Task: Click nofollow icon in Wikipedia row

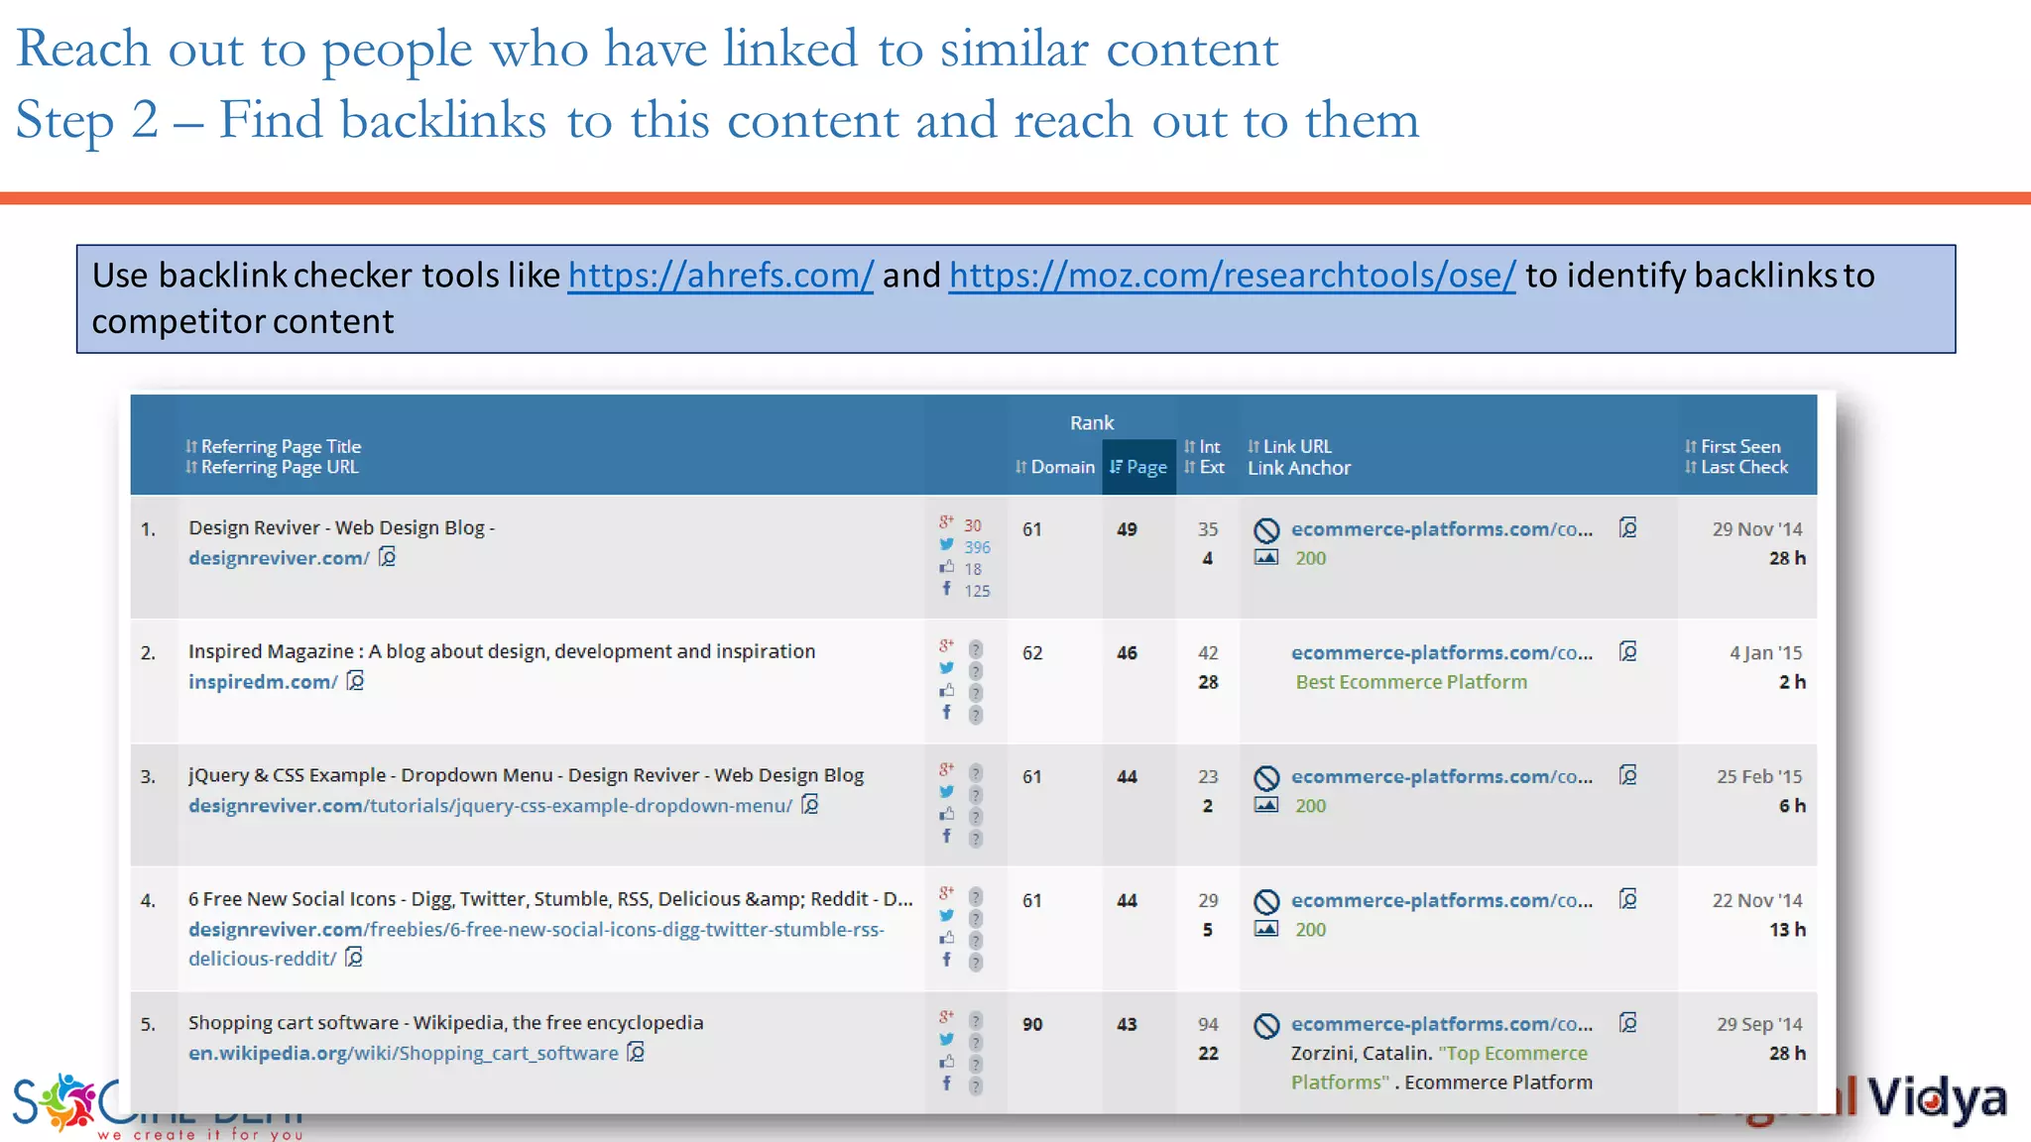Action: [1266, 1026]
